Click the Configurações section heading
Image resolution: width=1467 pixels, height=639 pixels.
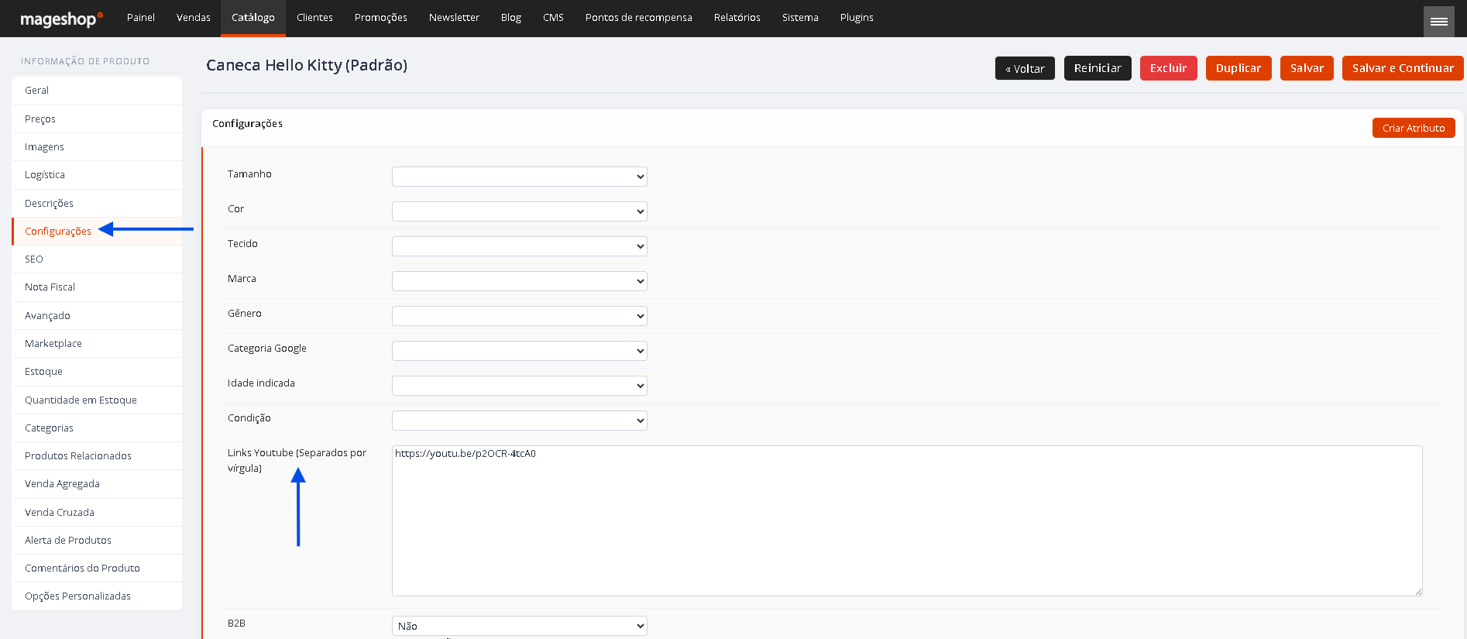pyautogui.click(x=248, y=124)
